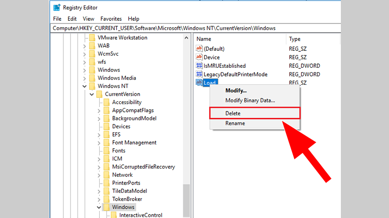Select the Devices folder icon
389x218 pixels.
[106, 126]
